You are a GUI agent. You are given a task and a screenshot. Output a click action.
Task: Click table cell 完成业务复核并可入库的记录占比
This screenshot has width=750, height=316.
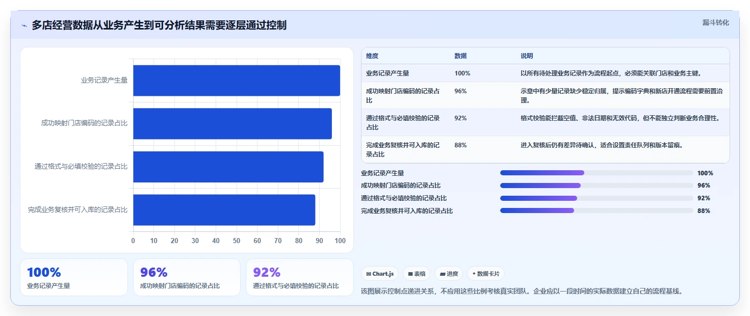point(403,149)
